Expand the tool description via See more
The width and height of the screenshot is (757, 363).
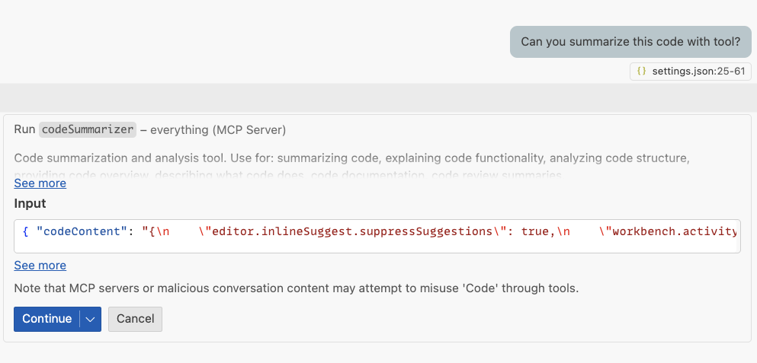pos(40,183)
